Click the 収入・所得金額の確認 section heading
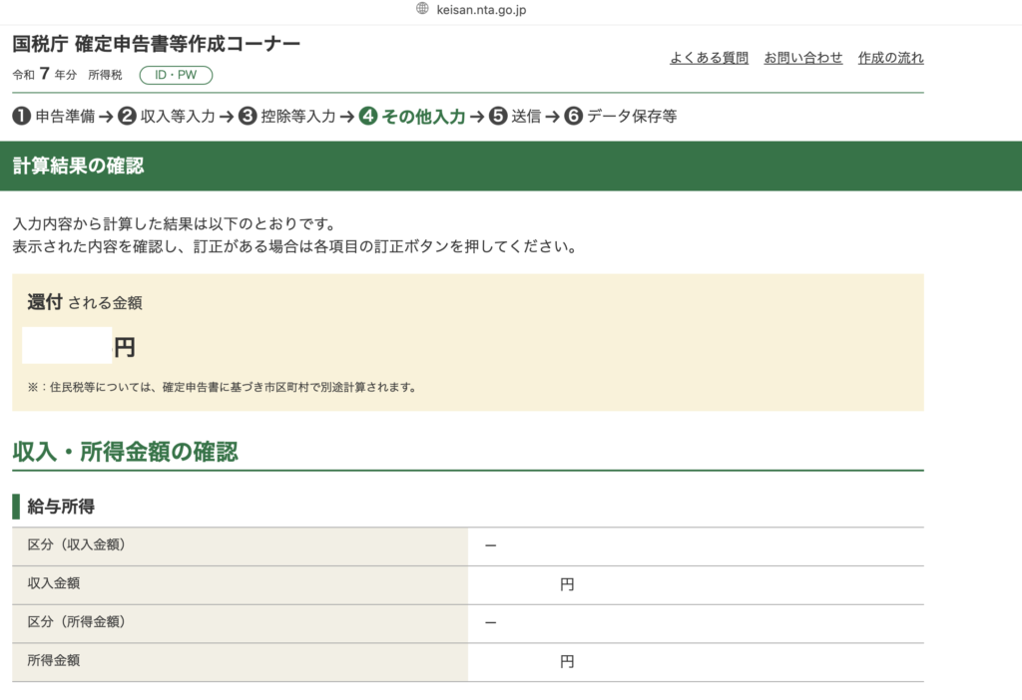Screen dimensions: 1022x700 (125, 452)
